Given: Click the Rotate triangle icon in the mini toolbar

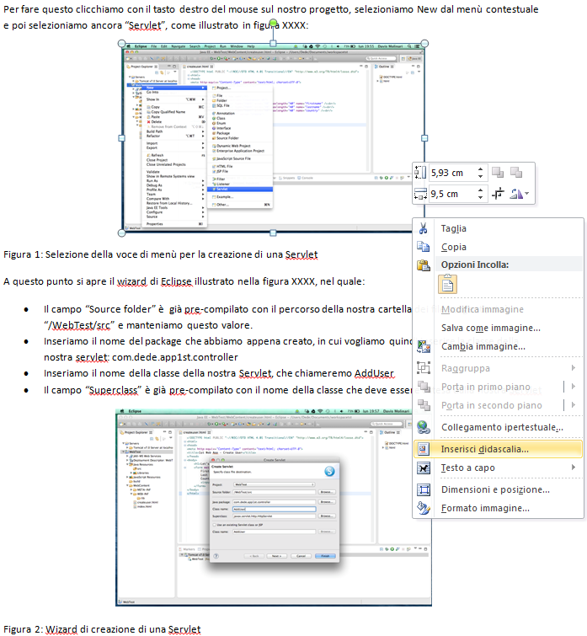Looking at the screenshot, I should pyautogui.click(x=516, y=194).
